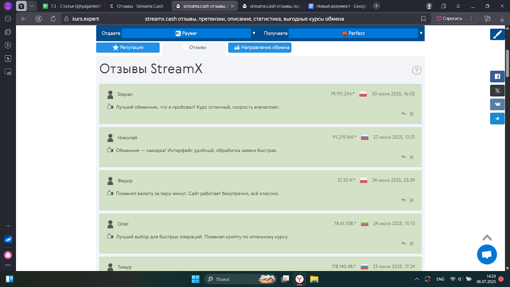Click the help question mark icon
The width and height of the screenshot is (510, 287).
coord(417,70)
